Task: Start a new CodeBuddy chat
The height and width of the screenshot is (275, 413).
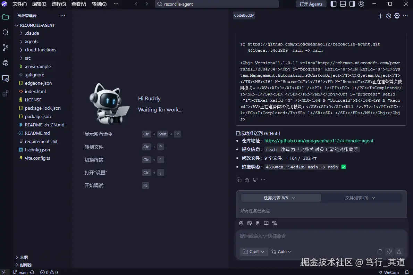Action: pyautogui.click(x=380, y=16)
